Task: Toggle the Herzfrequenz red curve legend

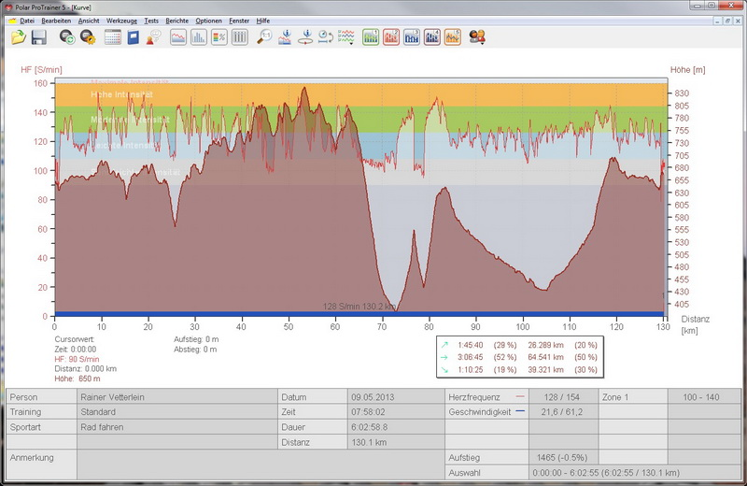Action: pos(520,397)
